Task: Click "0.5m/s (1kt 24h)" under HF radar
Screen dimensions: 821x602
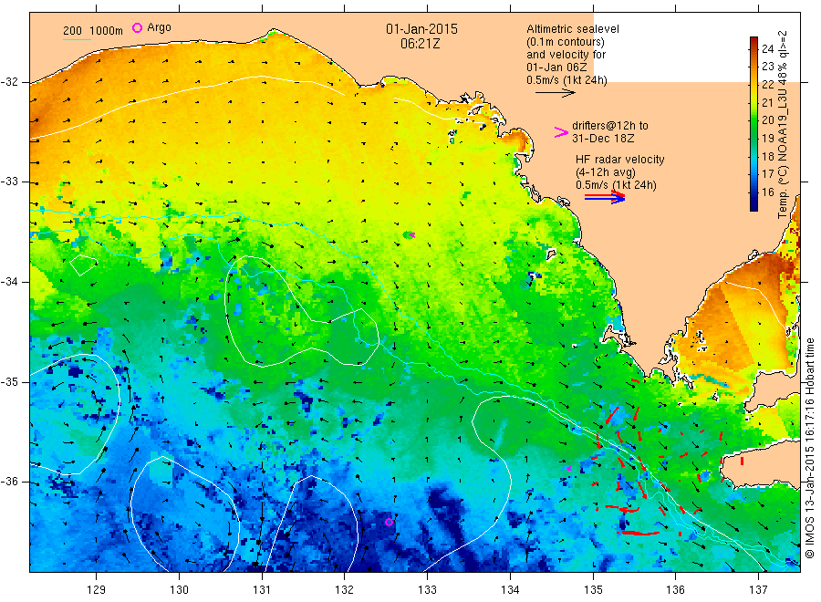Action: (x=616, y=185)
